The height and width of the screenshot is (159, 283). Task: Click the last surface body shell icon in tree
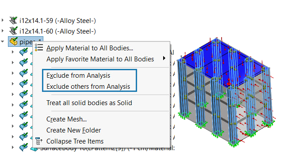tap(23, 147)
